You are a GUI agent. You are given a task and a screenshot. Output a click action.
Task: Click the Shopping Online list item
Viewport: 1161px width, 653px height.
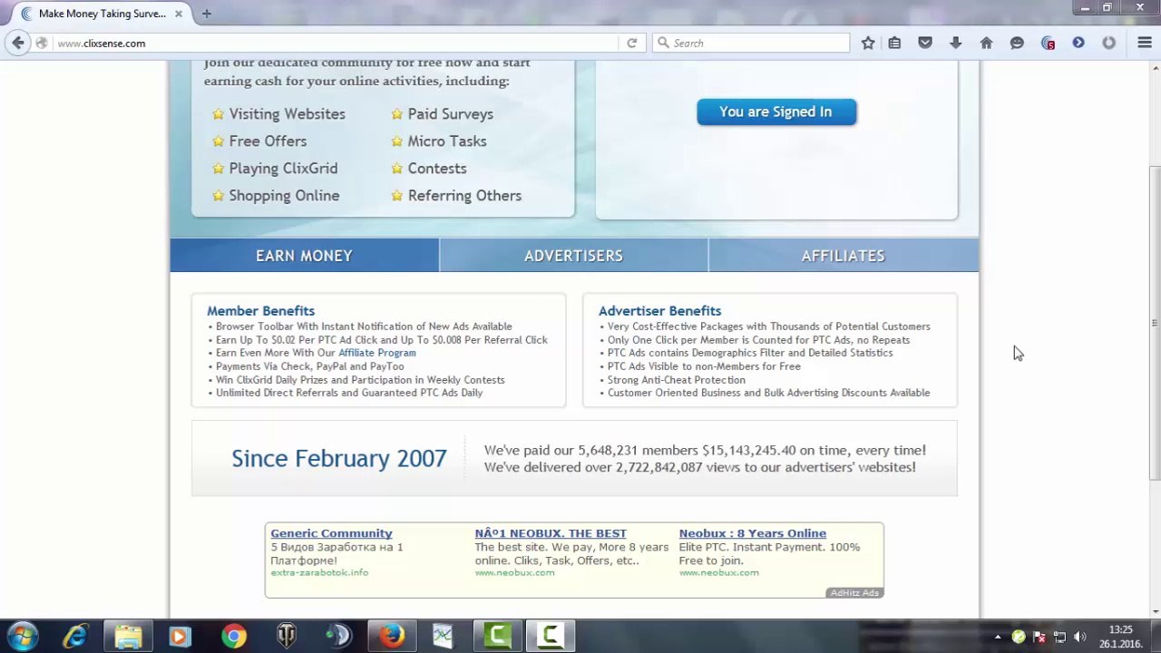coord(284,196)
